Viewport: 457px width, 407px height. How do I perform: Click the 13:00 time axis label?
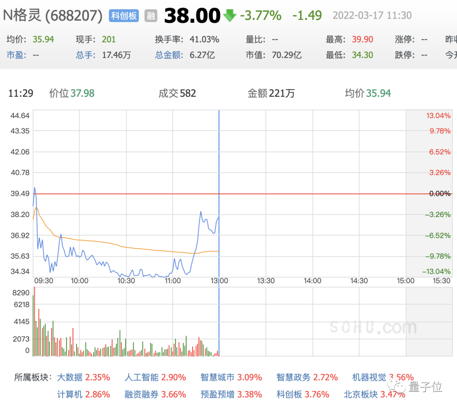click(219, 280)
